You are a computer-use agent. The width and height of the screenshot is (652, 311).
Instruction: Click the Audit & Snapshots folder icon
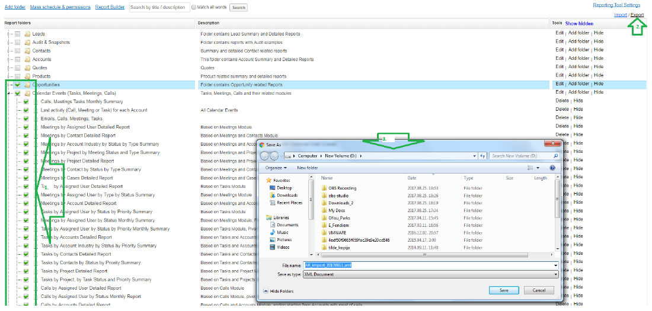pyautogui.click(x=27, y=43)
